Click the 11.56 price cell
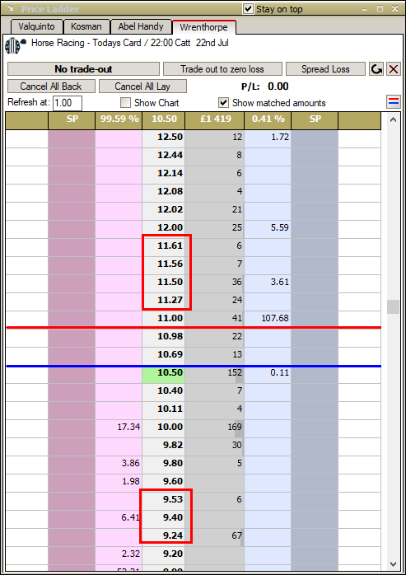406x575 pixels. tap(164, 264)
